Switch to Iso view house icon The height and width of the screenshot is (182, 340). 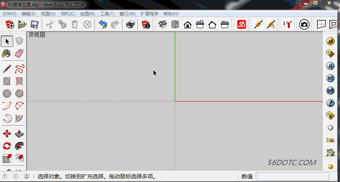coord(163,24)
